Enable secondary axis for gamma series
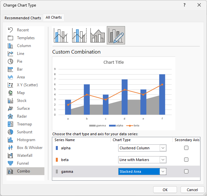 pos(186,171)
